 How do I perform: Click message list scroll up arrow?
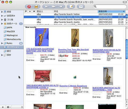tap(127, 20)
